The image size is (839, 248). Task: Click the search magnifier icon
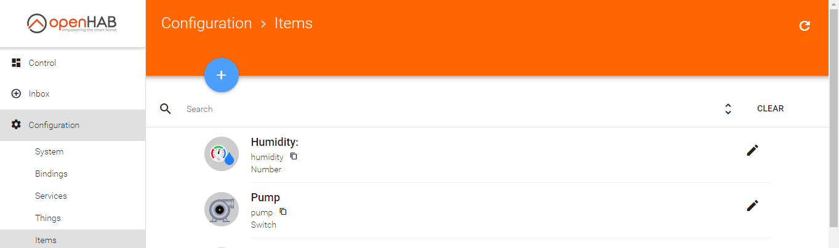click(x=165, y=109)
